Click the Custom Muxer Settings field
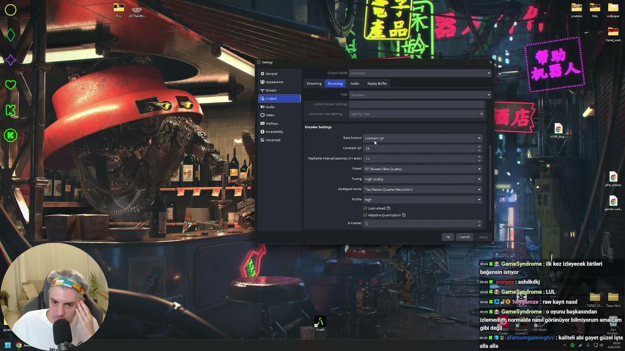Image resolution: width=625 pixels, height=351 pixels. 417,104
